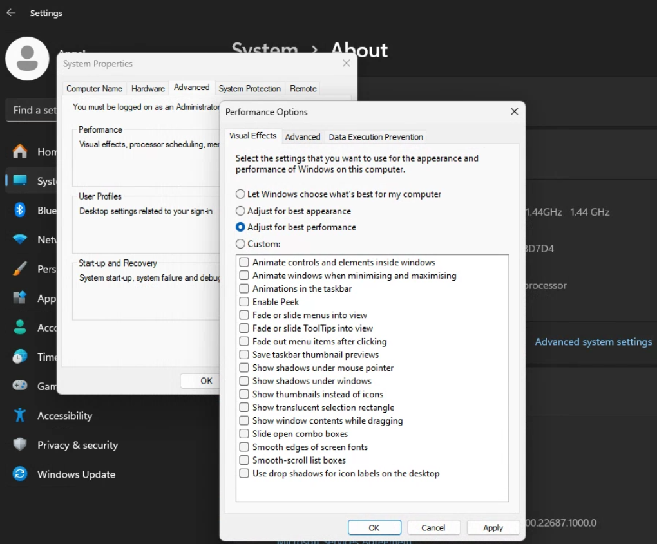This screenshot has width=657, height=544.
Task: Open Data Execution Prevention tab
Action: [376, 137]
